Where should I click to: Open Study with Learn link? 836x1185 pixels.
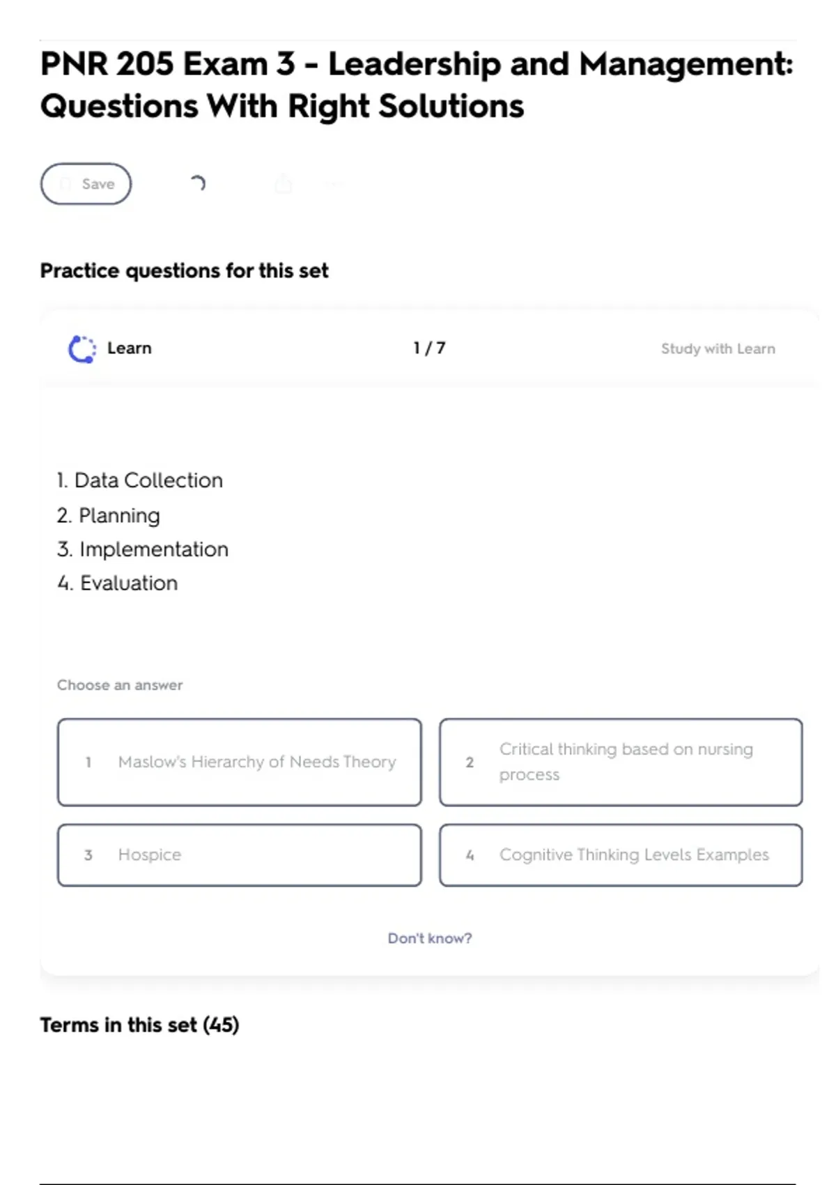pos(718,349)
